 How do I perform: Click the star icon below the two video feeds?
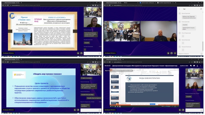(175, 53)
